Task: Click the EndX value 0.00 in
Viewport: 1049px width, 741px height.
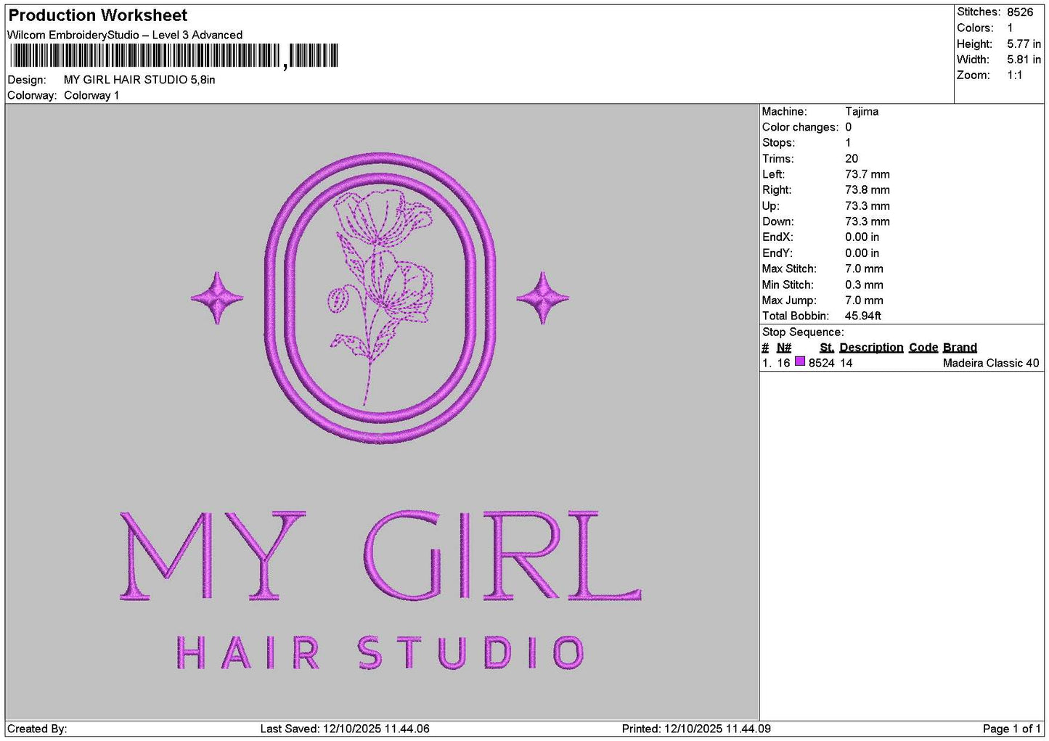Action: coord(862,237)
